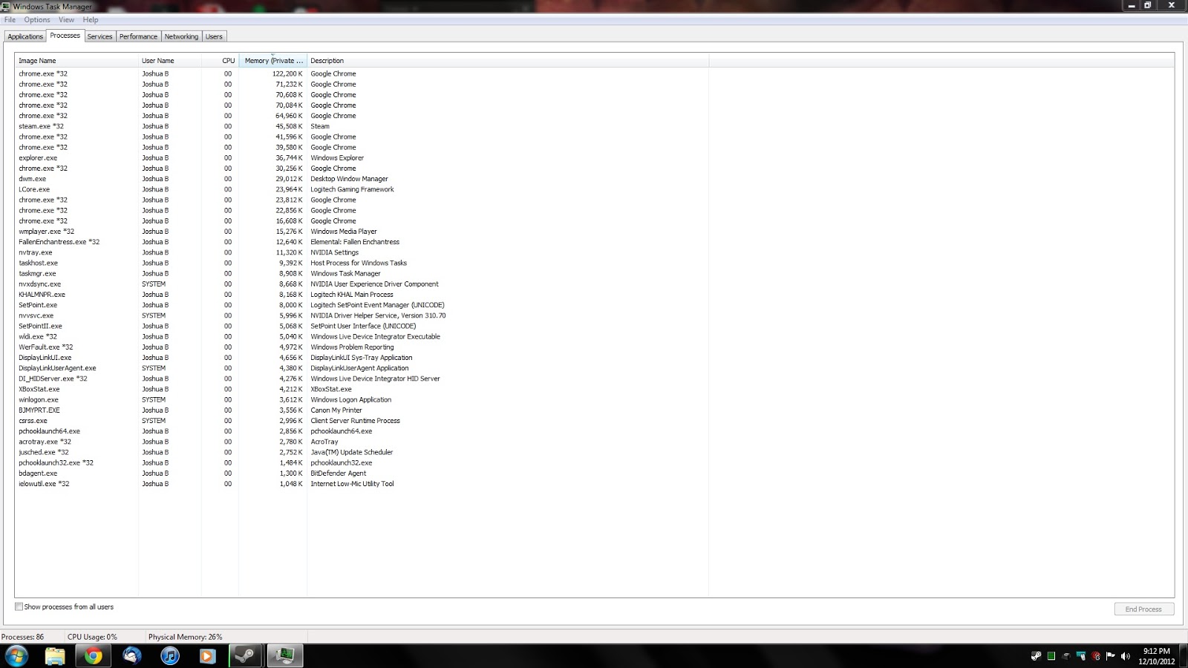
Task: Launch iTunes from the taskbar
Action: (170, 656)
